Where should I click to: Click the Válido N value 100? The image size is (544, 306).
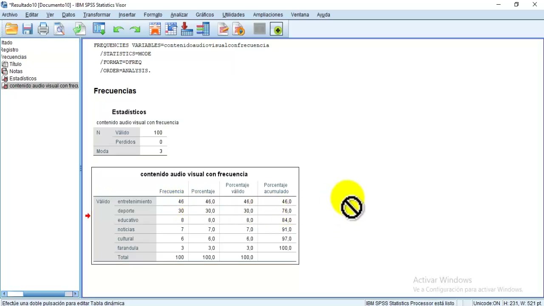(153, 133)
